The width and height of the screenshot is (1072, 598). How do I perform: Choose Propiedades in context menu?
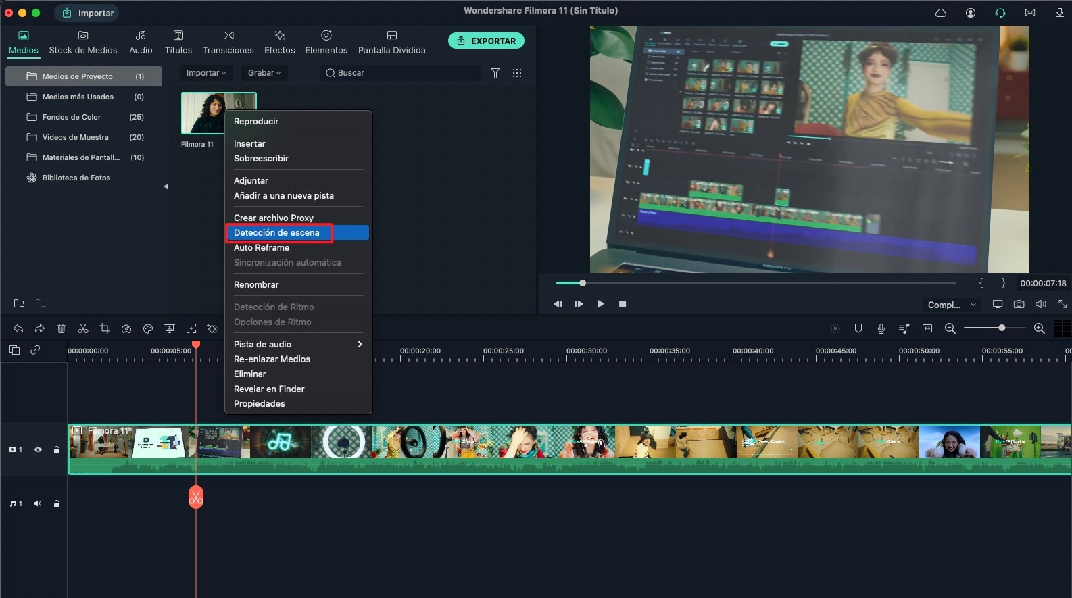pyautogui.click(x=298, y=403)
